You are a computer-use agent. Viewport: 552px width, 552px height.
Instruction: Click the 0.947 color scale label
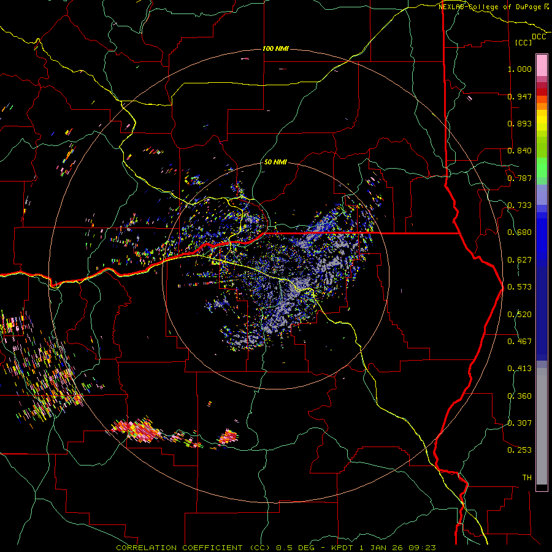click(519, 96)
